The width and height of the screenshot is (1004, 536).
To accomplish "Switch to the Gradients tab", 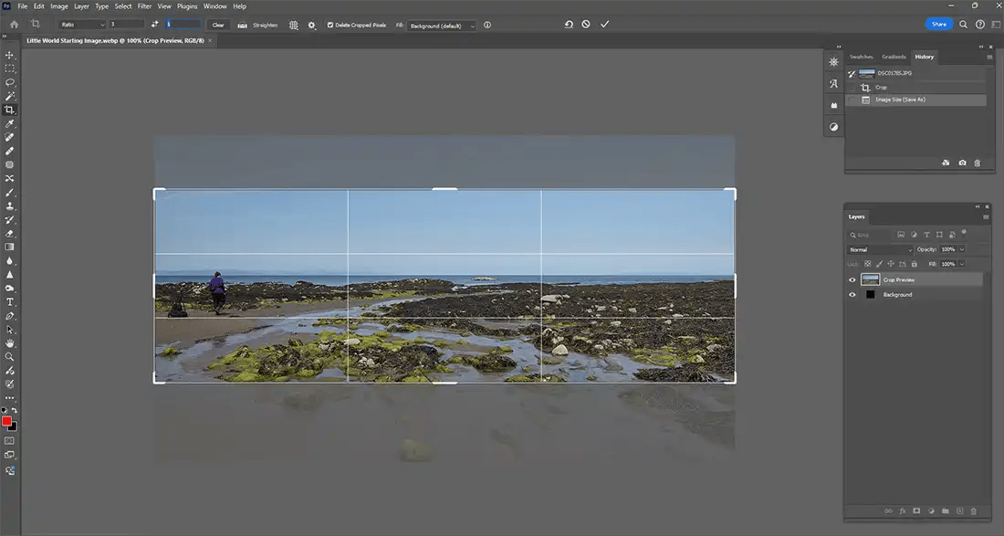I will pos(894,57).
